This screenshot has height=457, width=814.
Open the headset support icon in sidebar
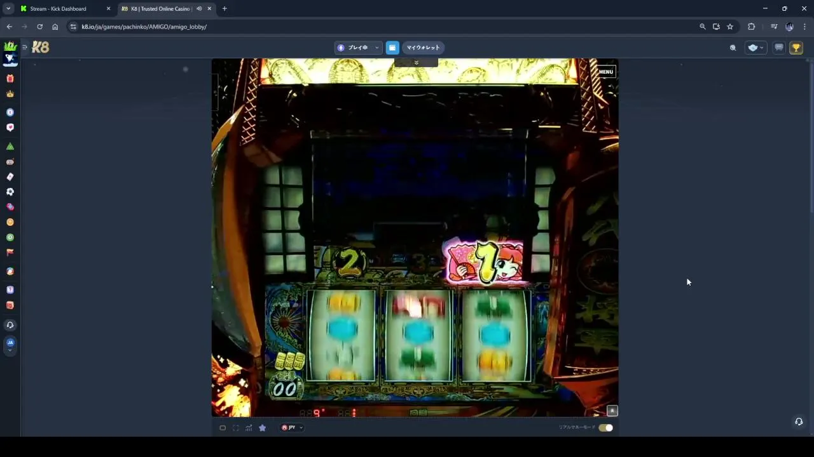[x=10, y=325]
